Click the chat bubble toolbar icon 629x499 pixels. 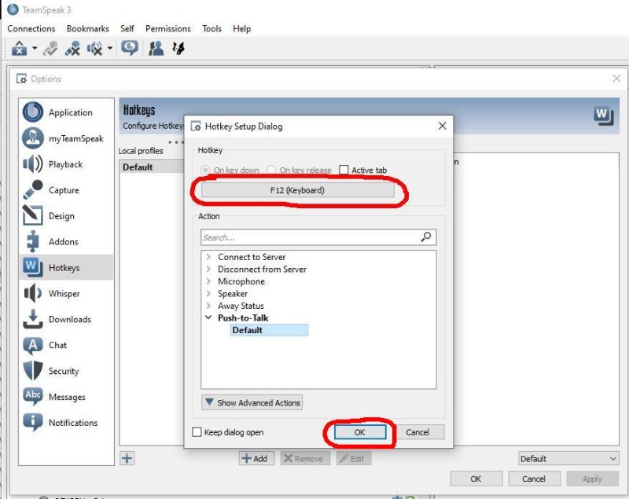(130, 48)
